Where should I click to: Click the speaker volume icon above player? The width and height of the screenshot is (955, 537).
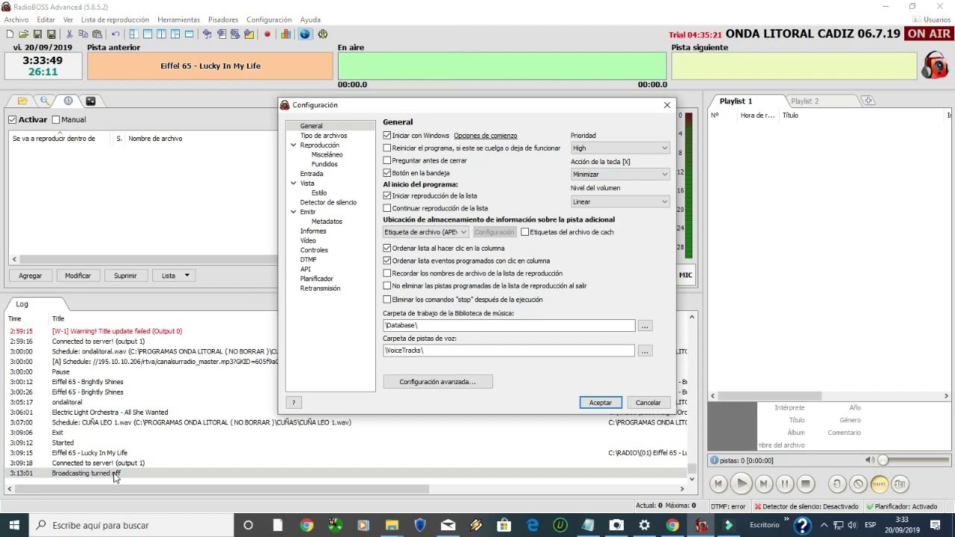[x=869, y=461]
